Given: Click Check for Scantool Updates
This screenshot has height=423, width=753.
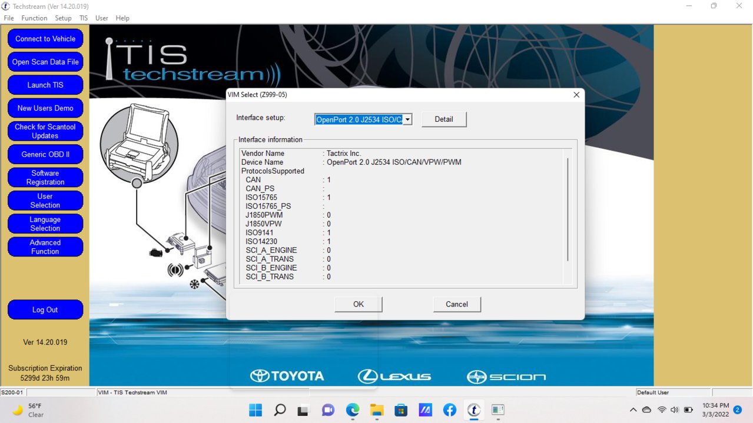Looking at the screenshot, I should [45, 131].
